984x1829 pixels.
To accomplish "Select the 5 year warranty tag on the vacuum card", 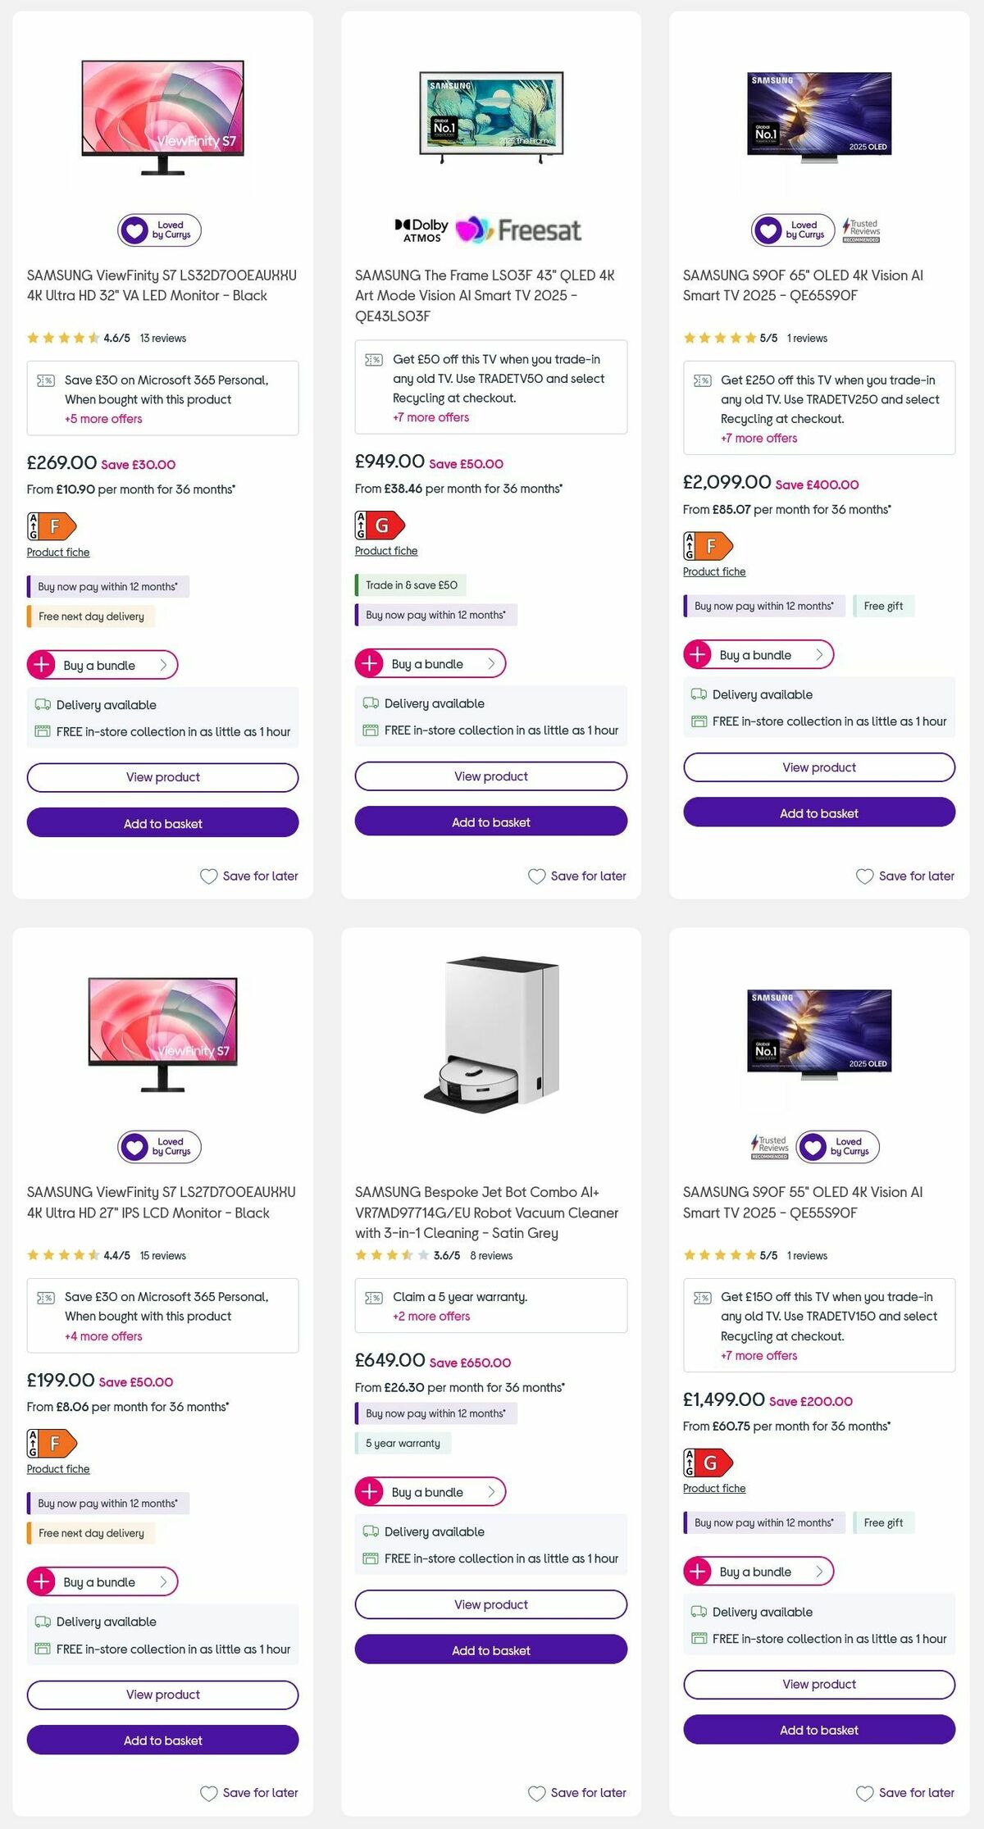I will pos(402,1443).
